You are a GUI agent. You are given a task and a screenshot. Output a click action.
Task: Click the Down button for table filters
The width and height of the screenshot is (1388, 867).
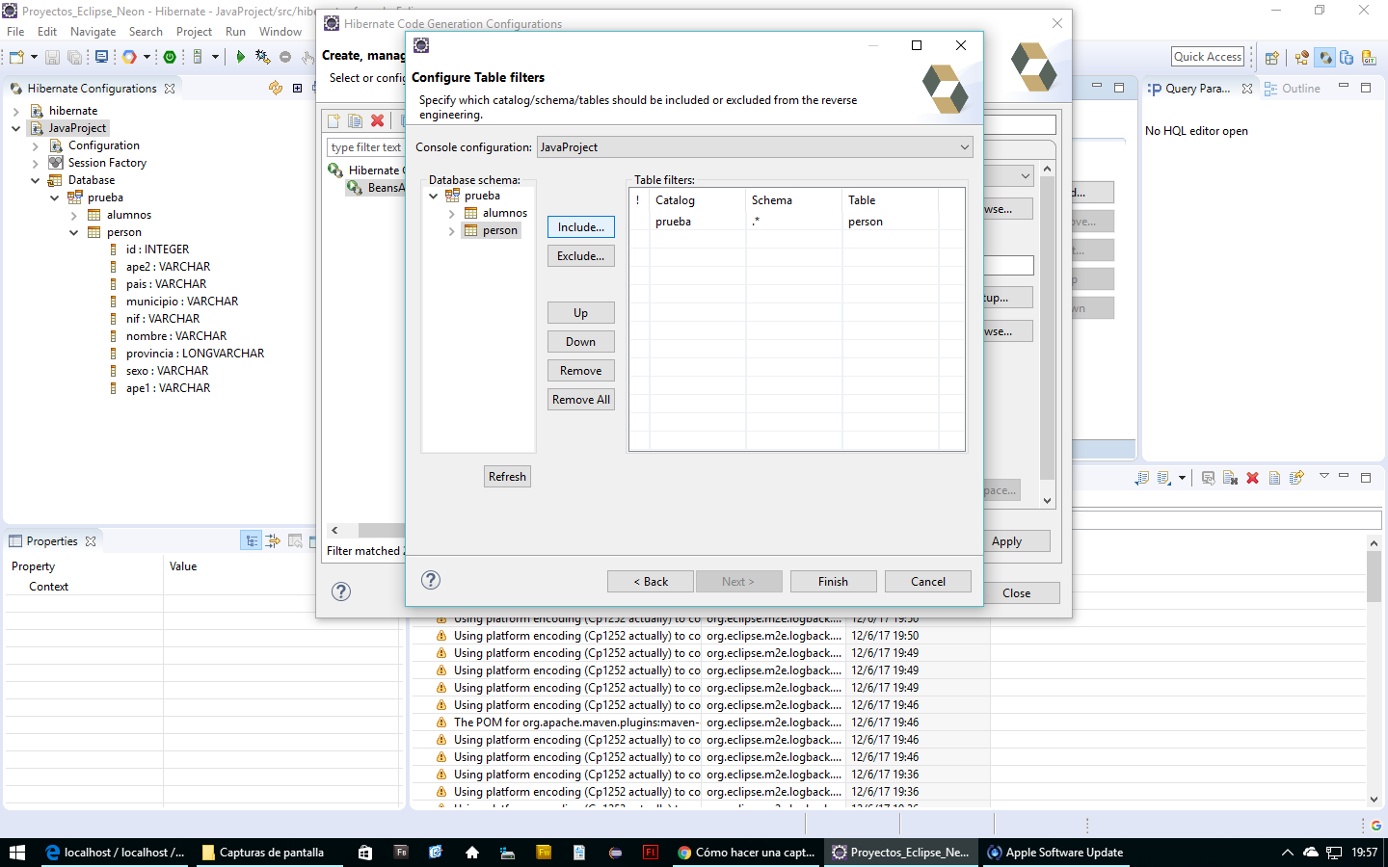click(x=581, y=342)
